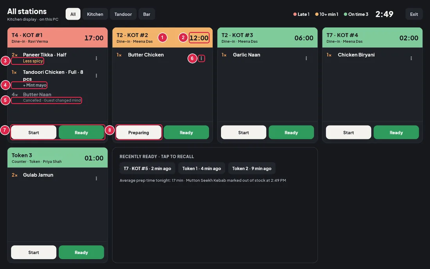Select the 06:00 timer on KOT #3
The image size is (430, 269).
pos(304,38)
